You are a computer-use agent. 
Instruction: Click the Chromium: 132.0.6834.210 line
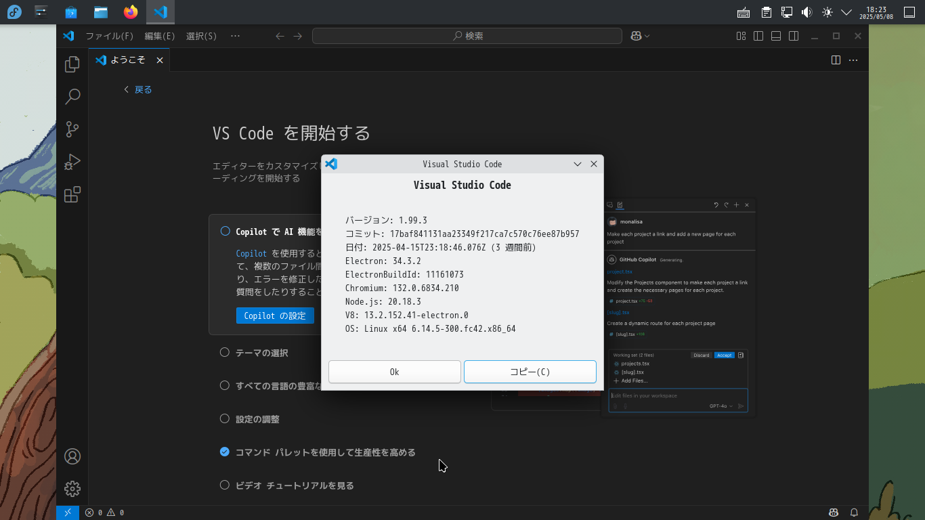click(402, 288)
